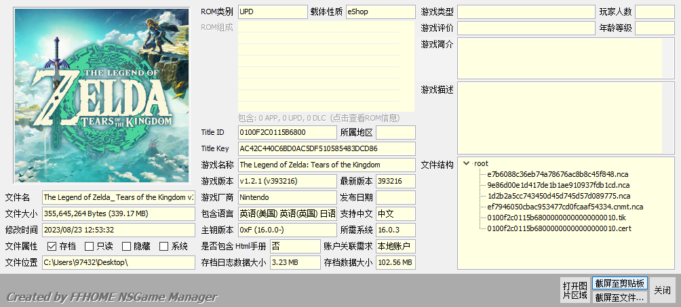
Task: Enable the 只读 read-only checkbox
Action: pyautogui.click(x=89, y=246)
